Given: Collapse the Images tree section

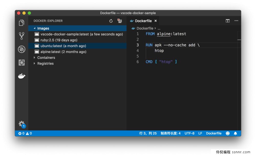Looking at the screenshot, I should (35, 28).
